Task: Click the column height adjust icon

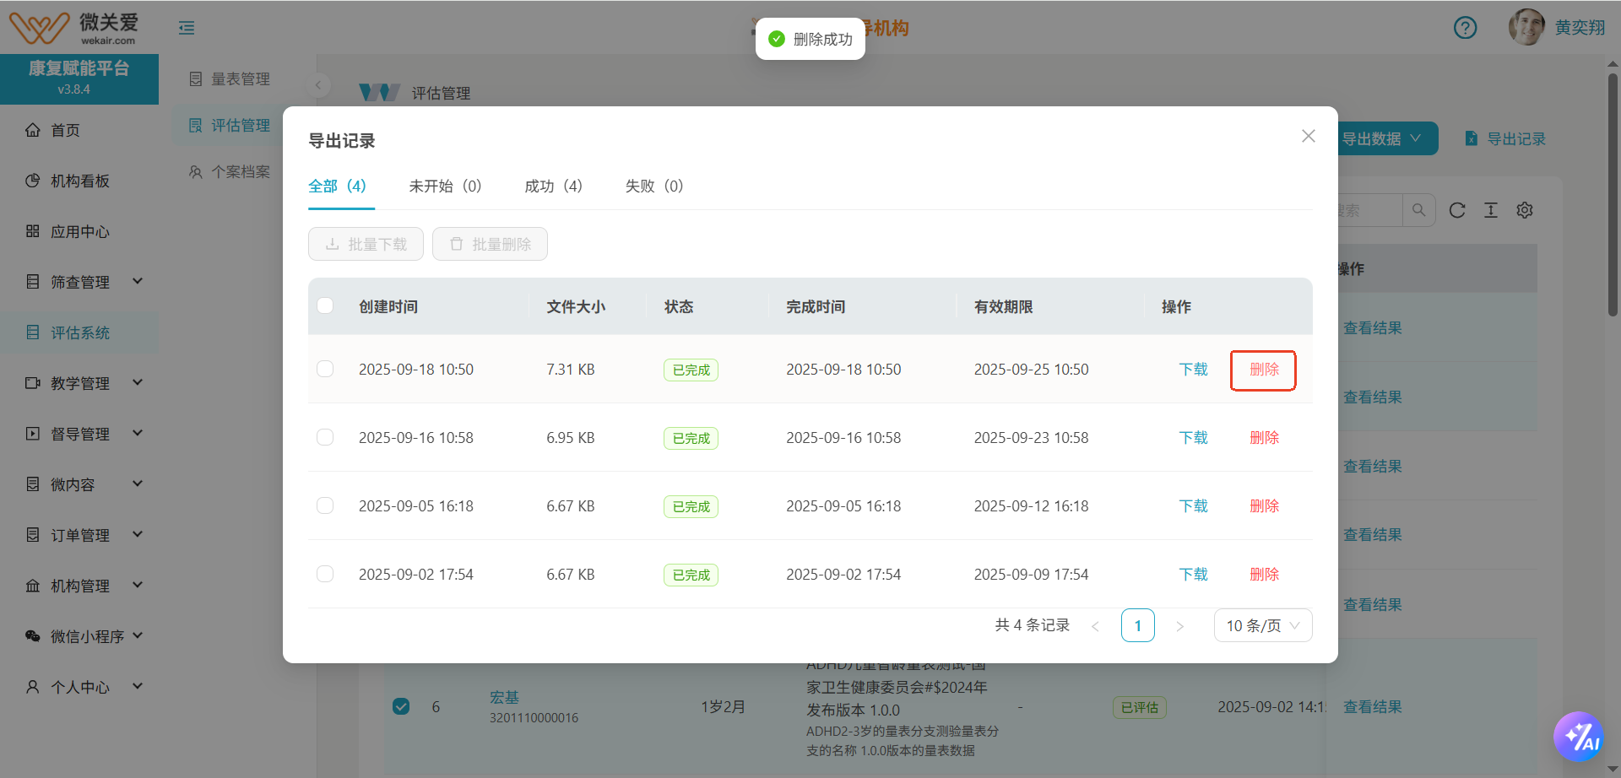Action: tap(1491, 210)
